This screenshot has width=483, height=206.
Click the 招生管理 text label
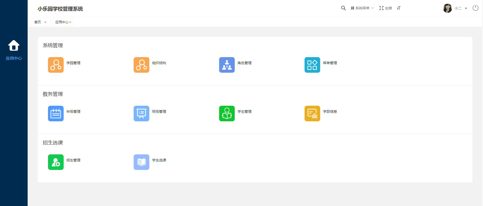click(73, 160)
